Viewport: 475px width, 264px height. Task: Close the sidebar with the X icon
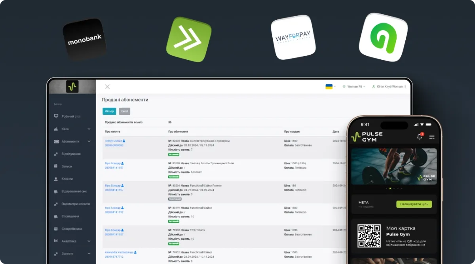107,87
